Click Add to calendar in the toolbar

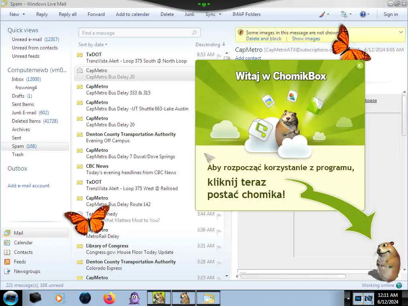tap(133, 14)
